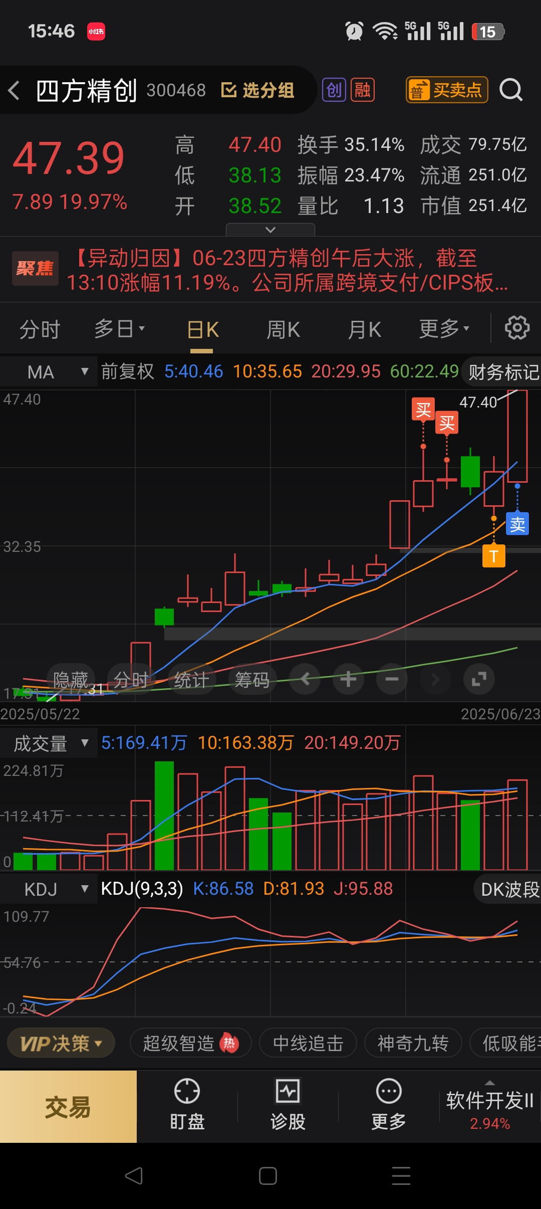Tap the orange T marker

tap(494, 556)
